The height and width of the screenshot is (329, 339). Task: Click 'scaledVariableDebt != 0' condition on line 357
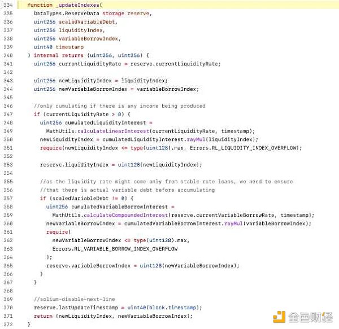click(88, 198)
